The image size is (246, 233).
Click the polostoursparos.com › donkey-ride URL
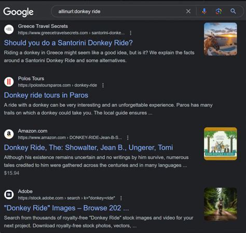[58, 85]
